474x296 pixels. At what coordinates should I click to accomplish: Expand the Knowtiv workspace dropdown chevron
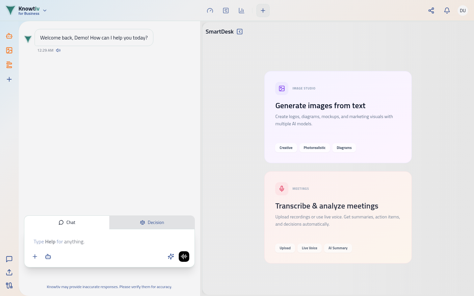click(x=45, y=11)
